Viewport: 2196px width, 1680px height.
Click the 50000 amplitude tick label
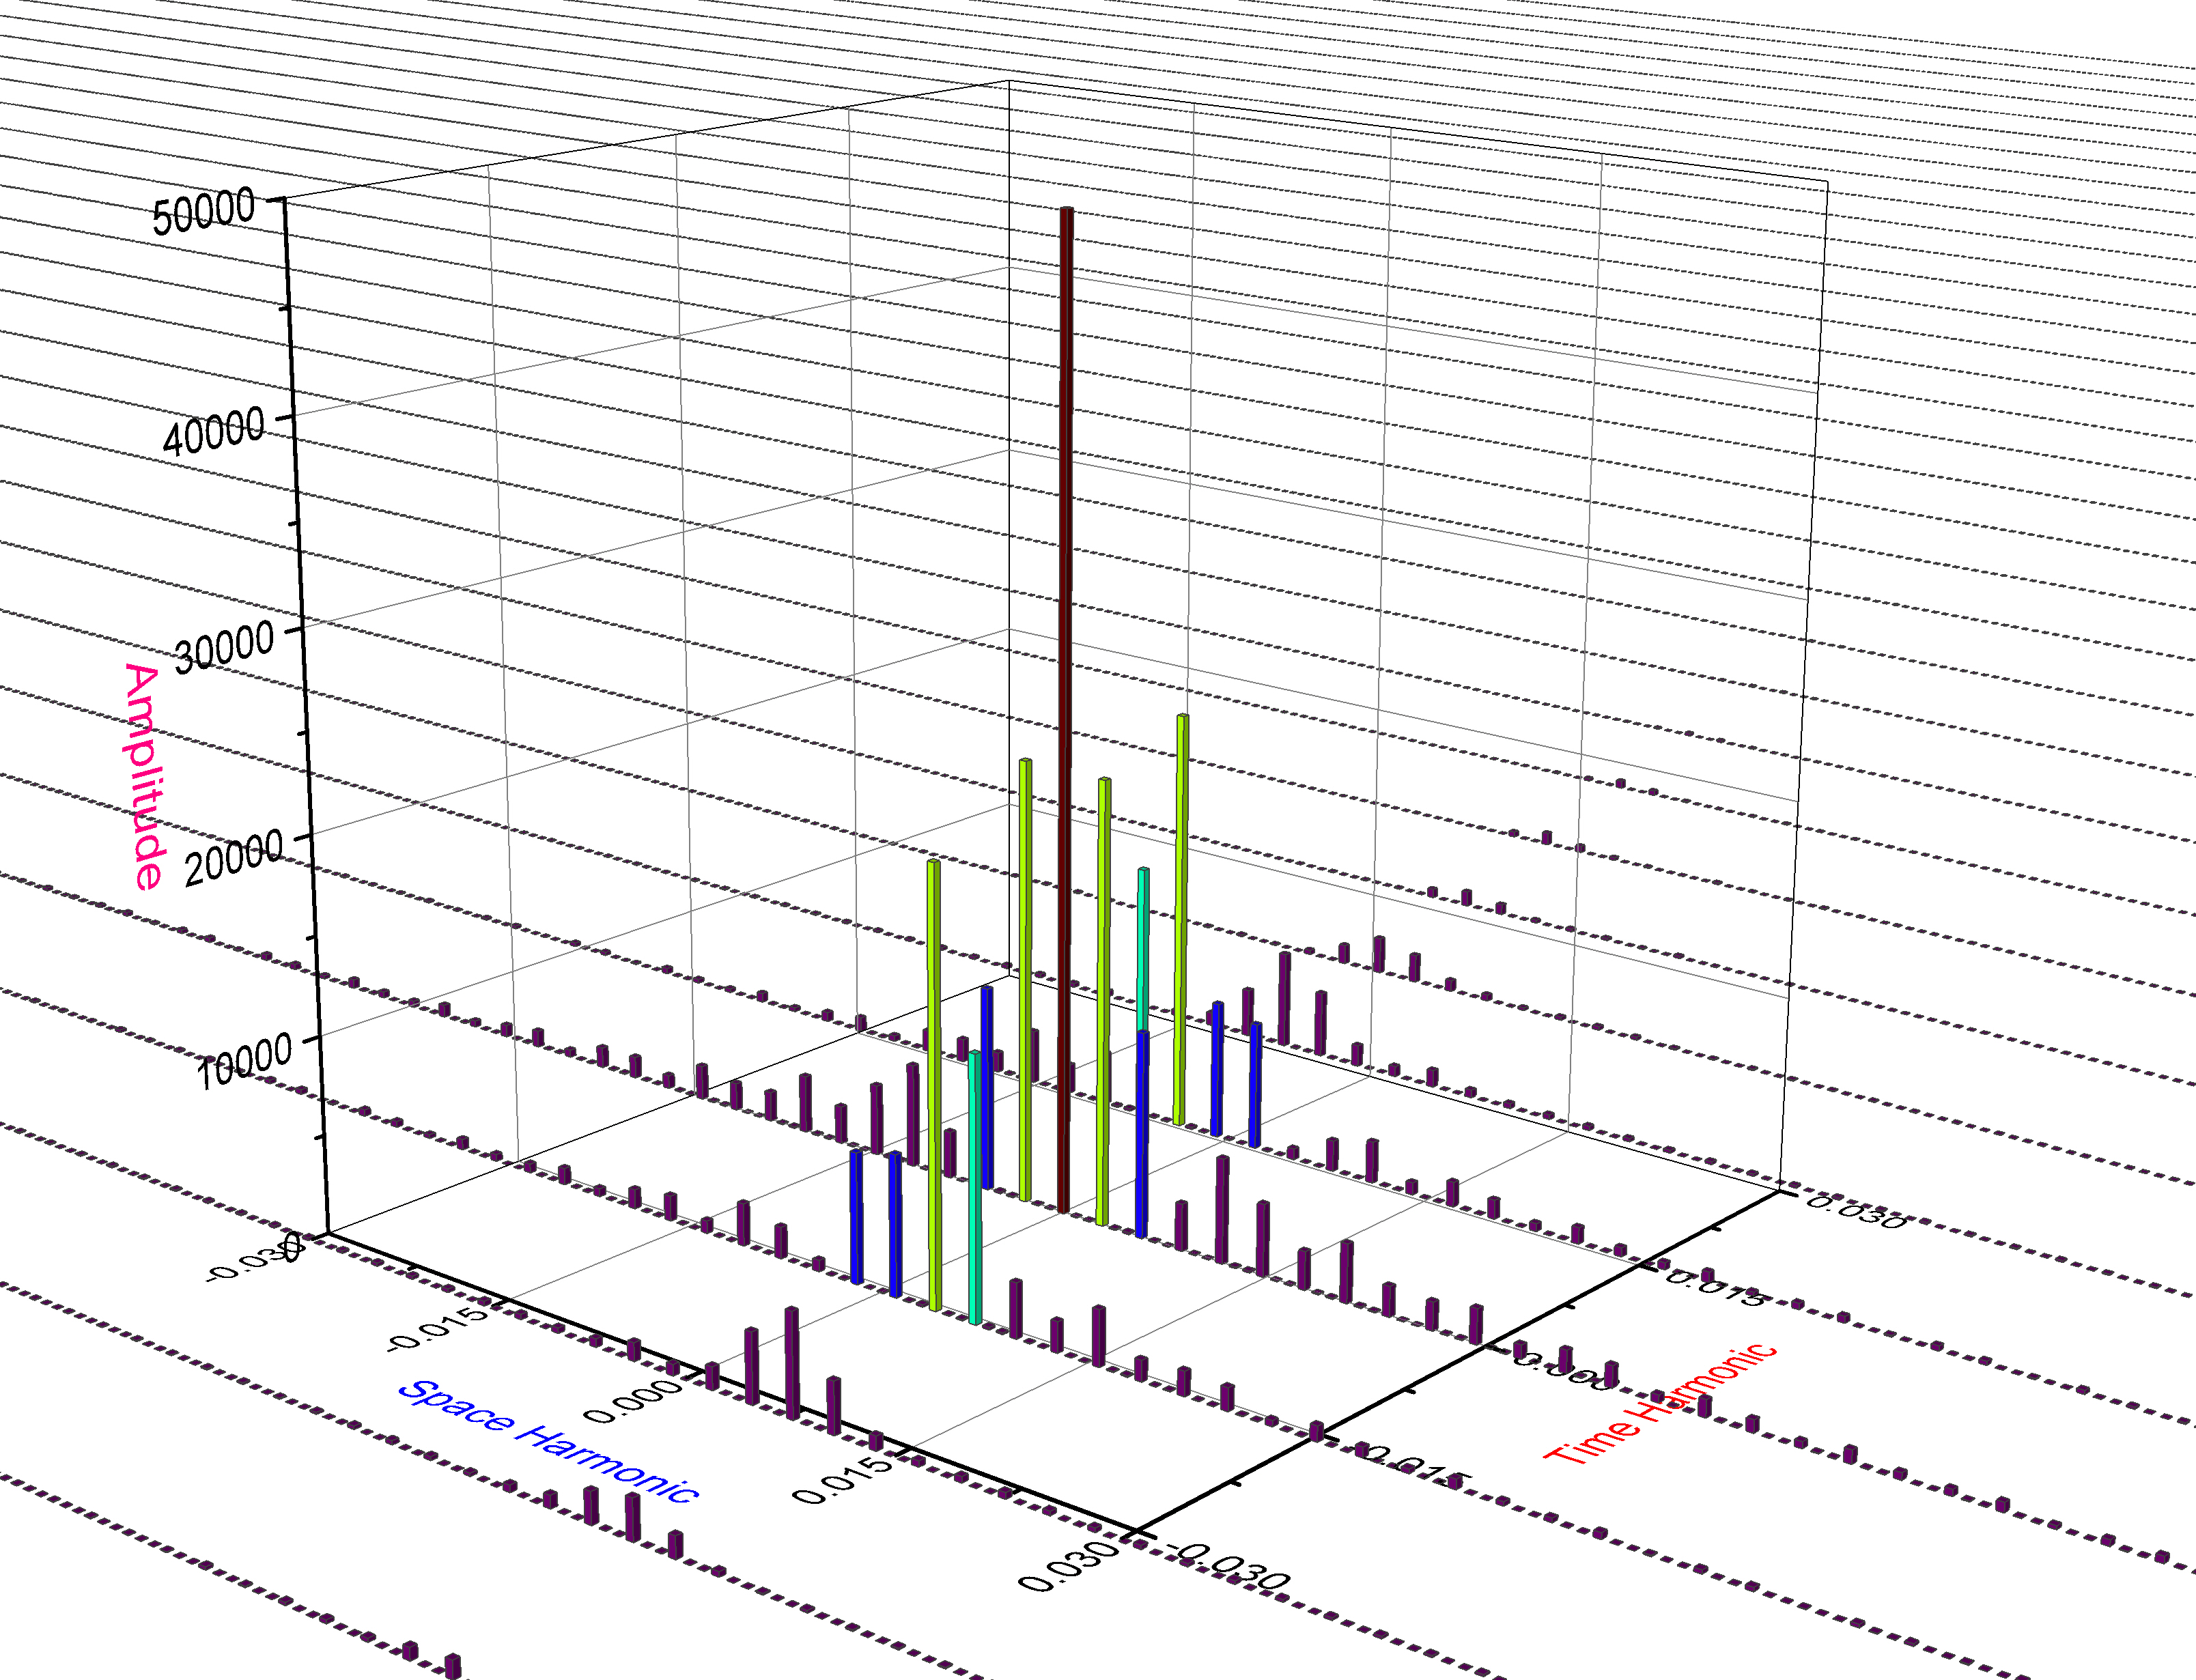click(x=203, y=211)
